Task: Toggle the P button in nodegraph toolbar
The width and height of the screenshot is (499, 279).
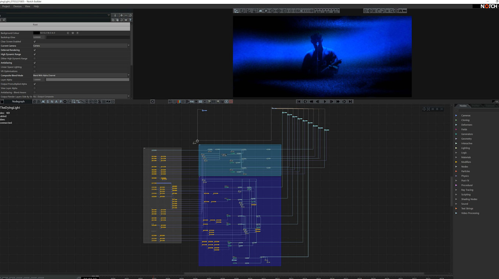Action: 61,101
